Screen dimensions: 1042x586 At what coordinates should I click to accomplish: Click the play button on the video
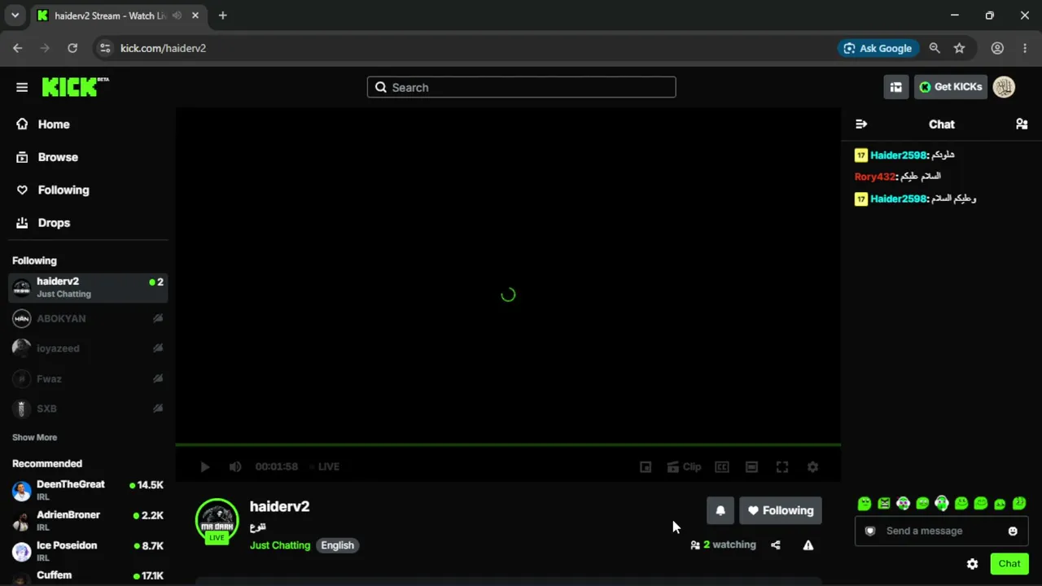click(205, 467)
